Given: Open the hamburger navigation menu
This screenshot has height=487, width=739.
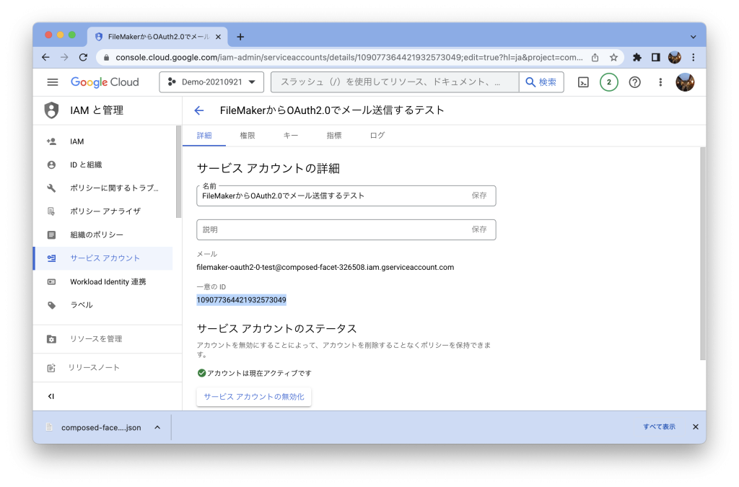Looking at the screenshot, I should click(53, 82).
